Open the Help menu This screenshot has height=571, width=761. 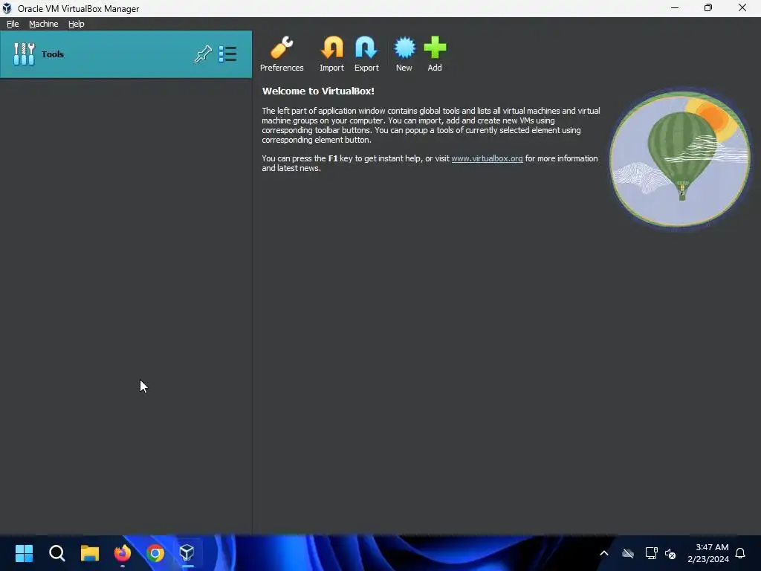click(77, 24)
